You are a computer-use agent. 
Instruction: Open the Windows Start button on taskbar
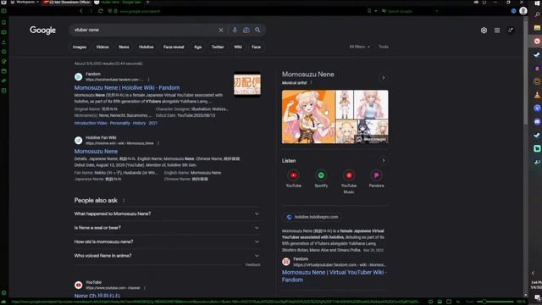coord(537,3)
